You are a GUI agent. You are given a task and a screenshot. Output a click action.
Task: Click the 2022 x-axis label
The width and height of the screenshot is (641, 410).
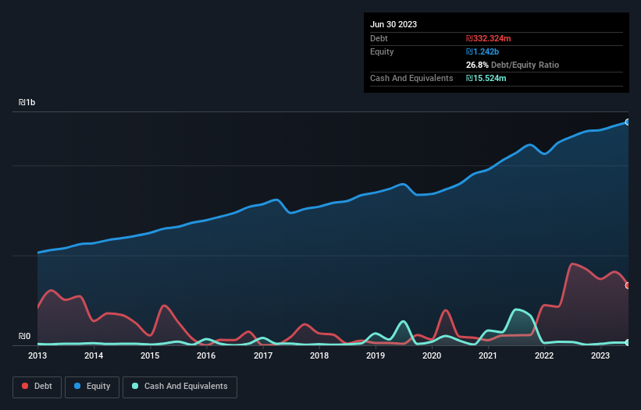point(544,355)
